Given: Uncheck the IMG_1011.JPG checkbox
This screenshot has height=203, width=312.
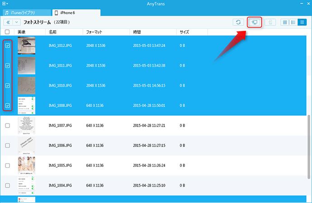Looking at the screenshot, I should [7, 66].
